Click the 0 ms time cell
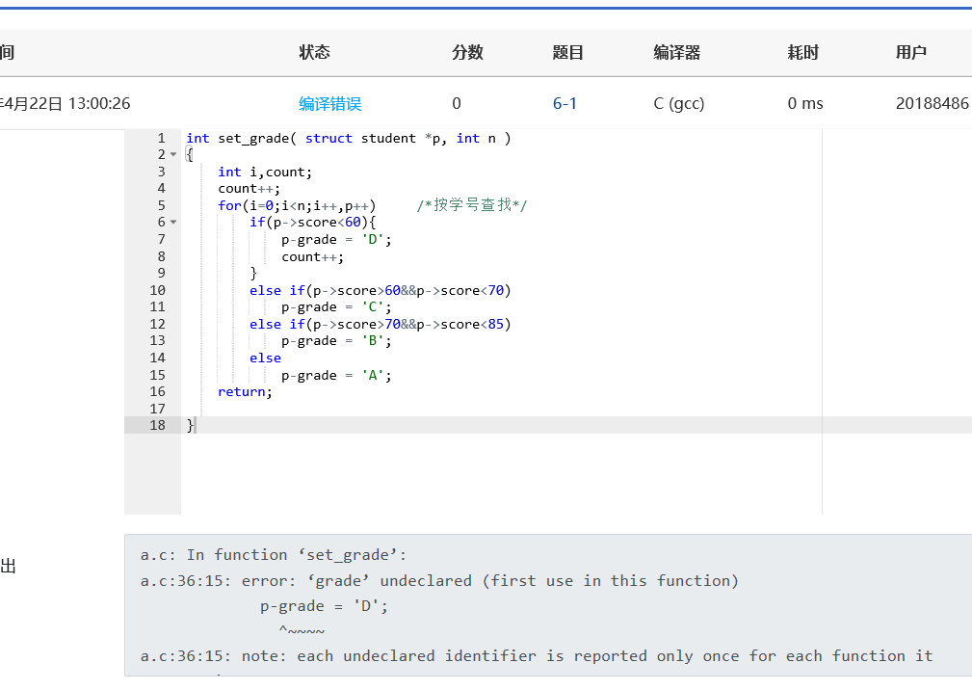Viewport: 972px width, 690px height. [805, 103]
